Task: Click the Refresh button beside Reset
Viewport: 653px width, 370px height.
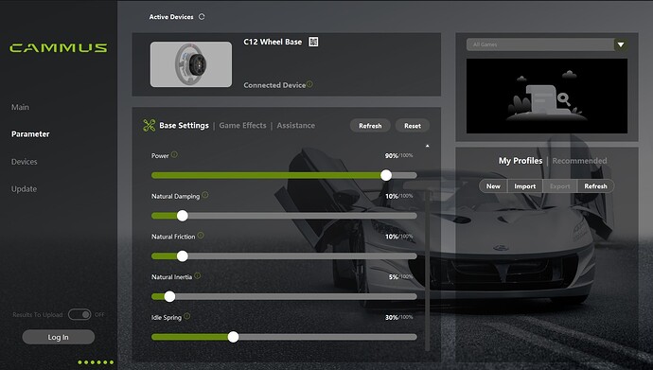Action: pos(370,126)
